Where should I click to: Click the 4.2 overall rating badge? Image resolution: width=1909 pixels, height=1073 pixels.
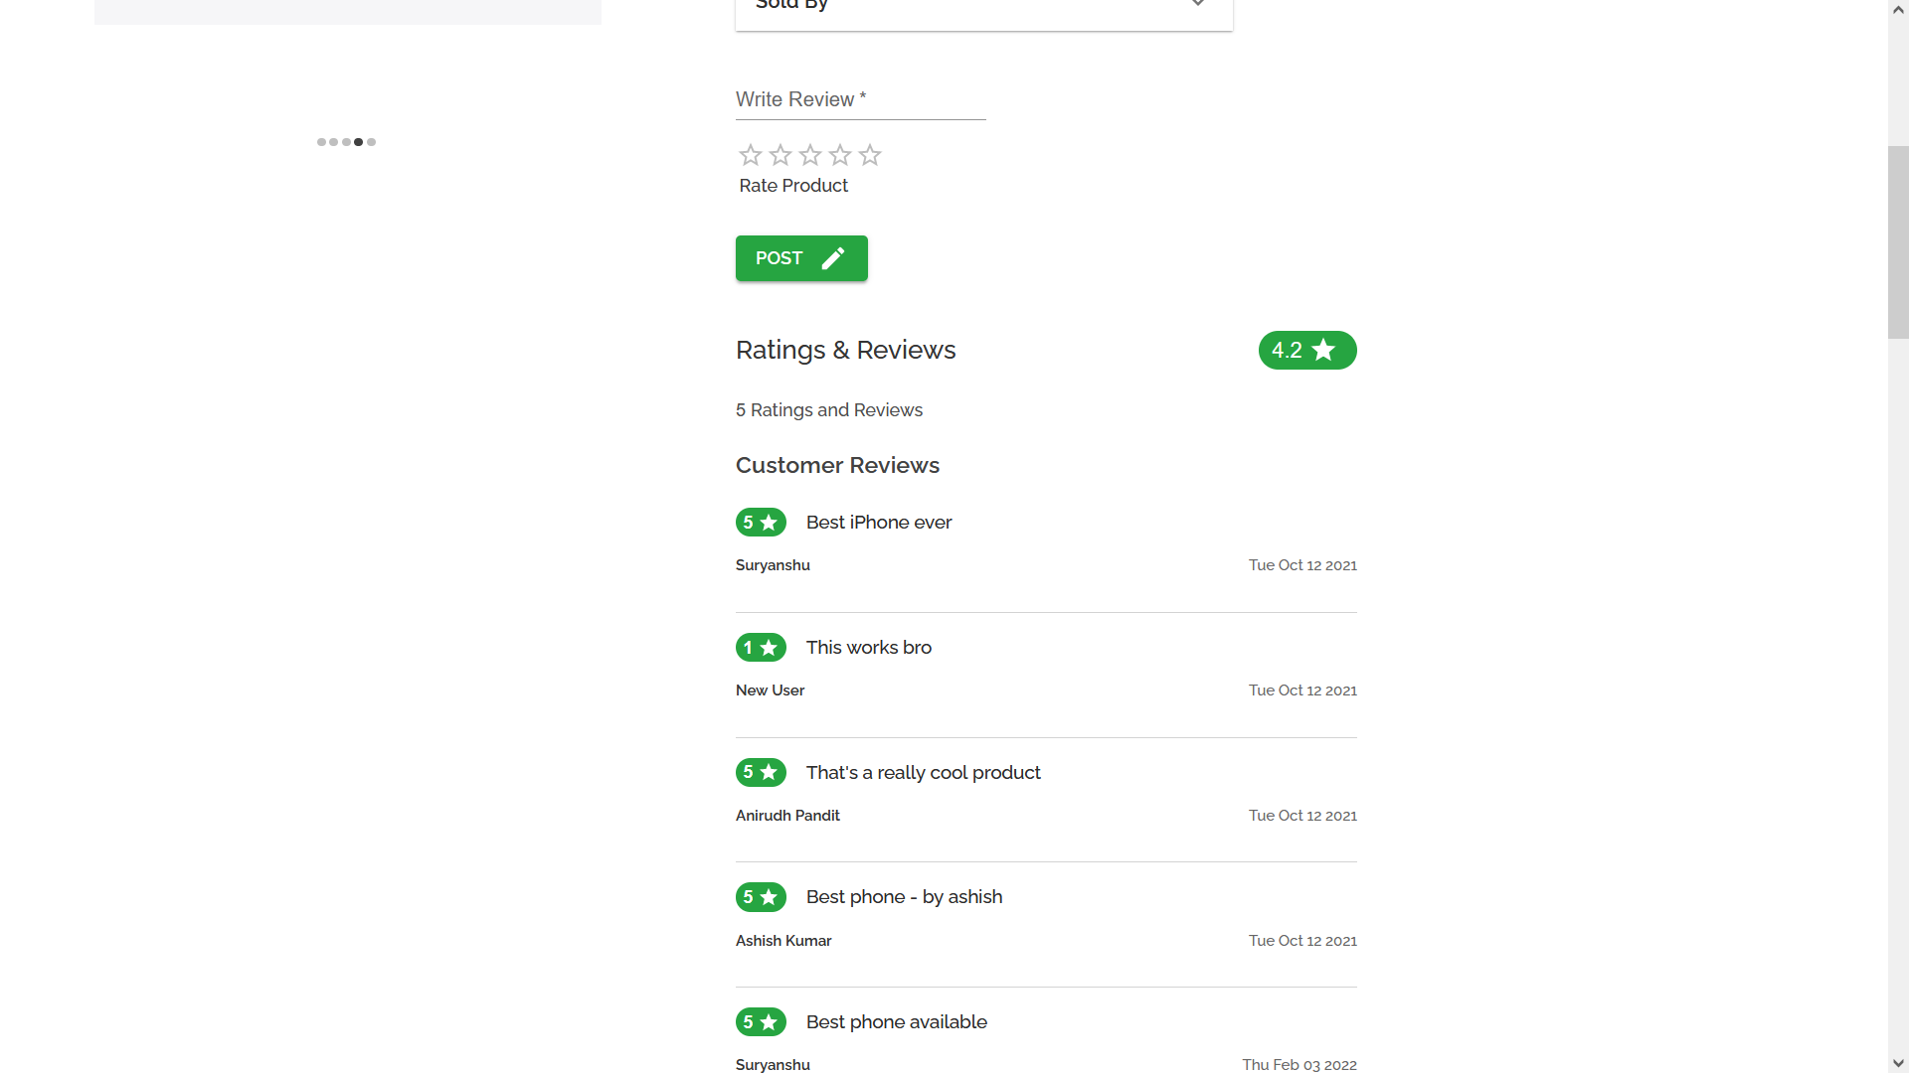pyautogui.click(x=1307, y=350)
